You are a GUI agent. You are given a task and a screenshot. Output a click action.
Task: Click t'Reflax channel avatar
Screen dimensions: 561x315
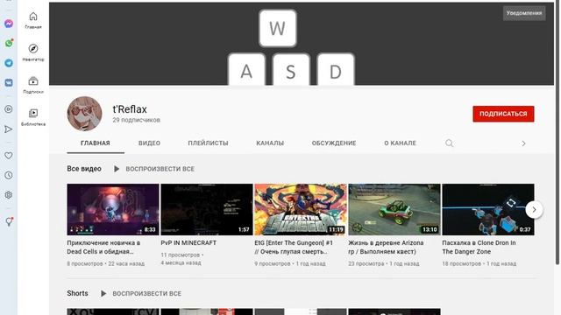(x=84, y=114)
